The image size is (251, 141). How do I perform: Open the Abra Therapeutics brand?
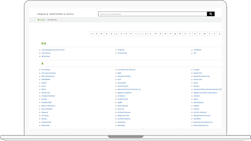(48, 76)
